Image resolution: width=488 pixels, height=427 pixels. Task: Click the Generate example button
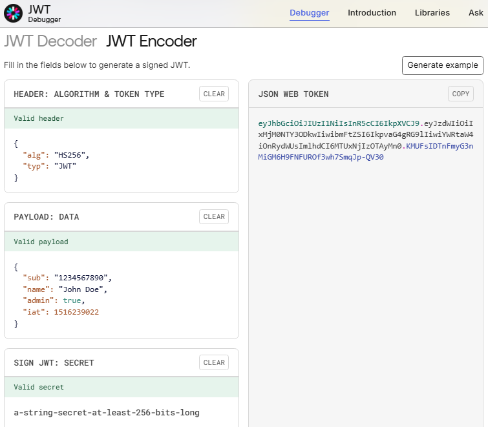[443, 65]
